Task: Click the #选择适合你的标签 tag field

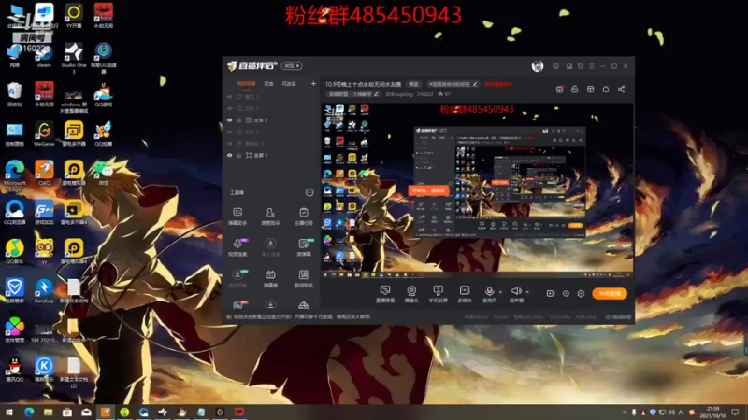Action: (453, 84)
